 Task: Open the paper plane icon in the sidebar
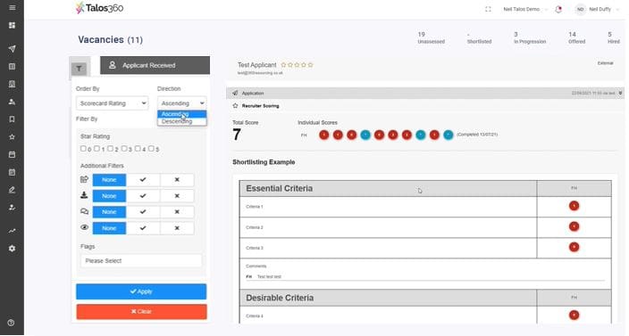pos(12,49)
